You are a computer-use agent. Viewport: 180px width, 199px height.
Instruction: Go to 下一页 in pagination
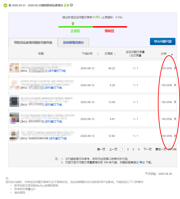pyautogui.click(x=147, y=149)
